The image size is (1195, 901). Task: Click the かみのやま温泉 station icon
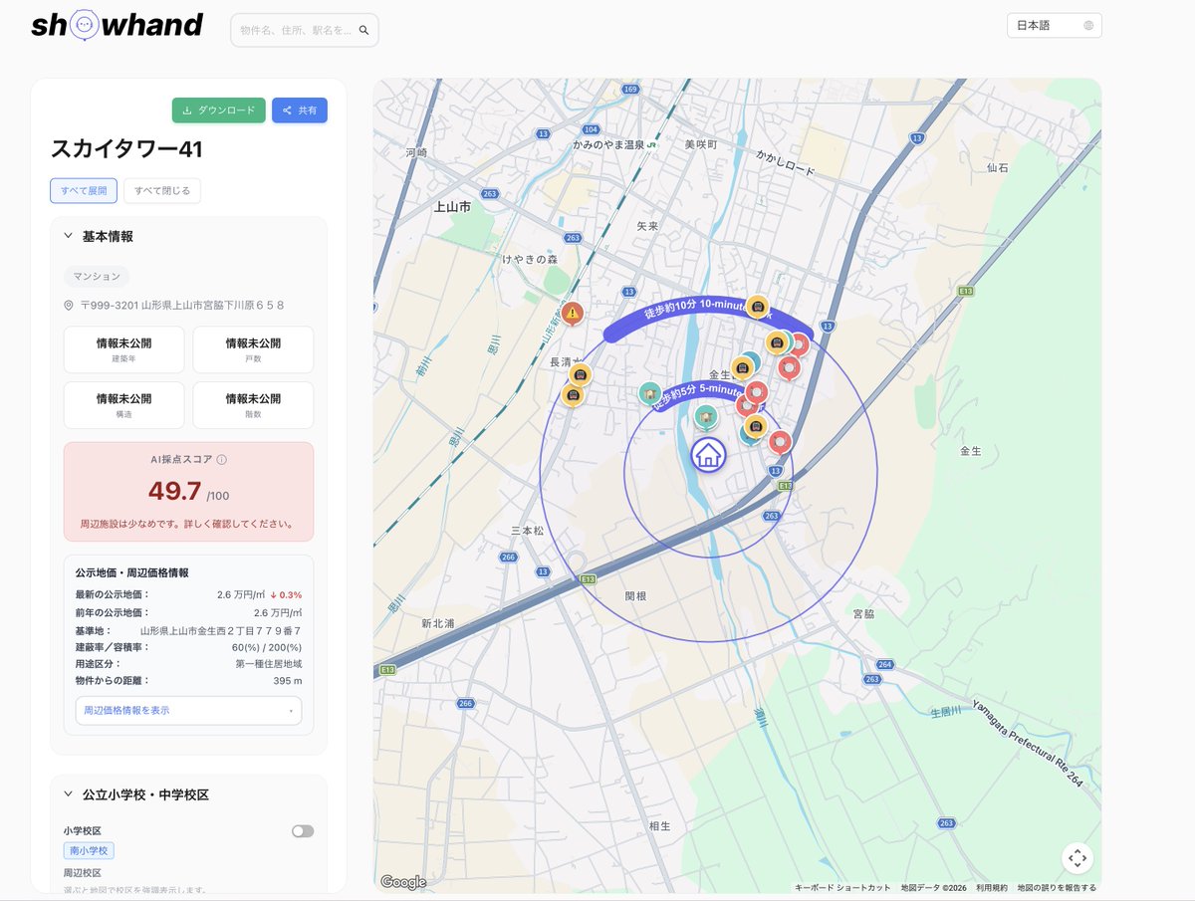coord(650,144)
